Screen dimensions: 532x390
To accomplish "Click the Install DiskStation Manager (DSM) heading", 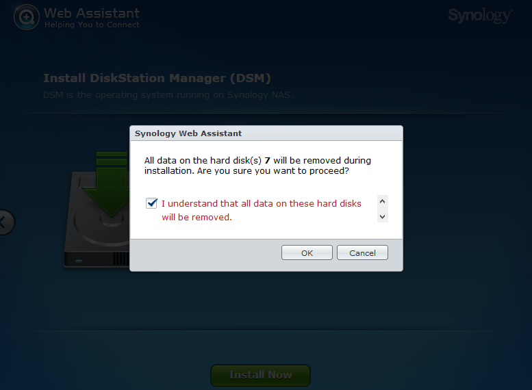I will 157,78.
